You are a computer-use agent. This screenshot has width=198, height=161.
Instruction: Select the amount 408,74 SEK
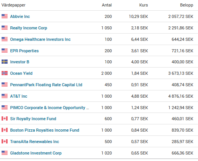[x=182, y=85]
